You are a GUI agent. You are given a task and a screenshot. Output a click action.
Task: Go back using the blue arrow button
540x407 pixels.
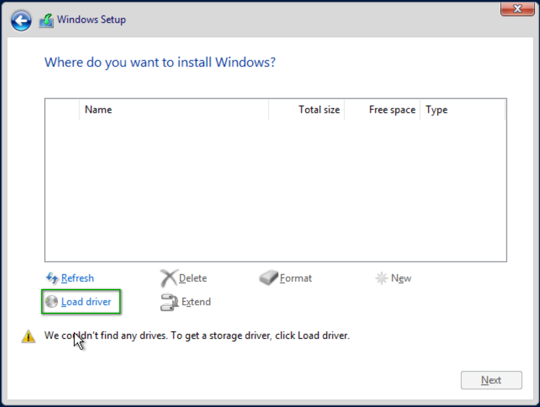pyautogui.click(x=21, y=21)
